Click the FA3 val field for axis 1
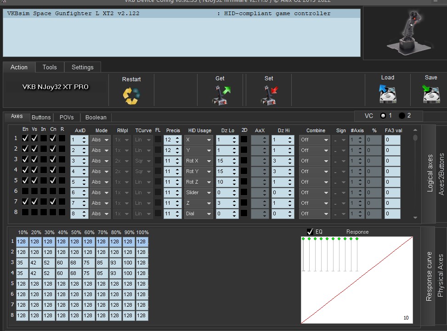 392,140
